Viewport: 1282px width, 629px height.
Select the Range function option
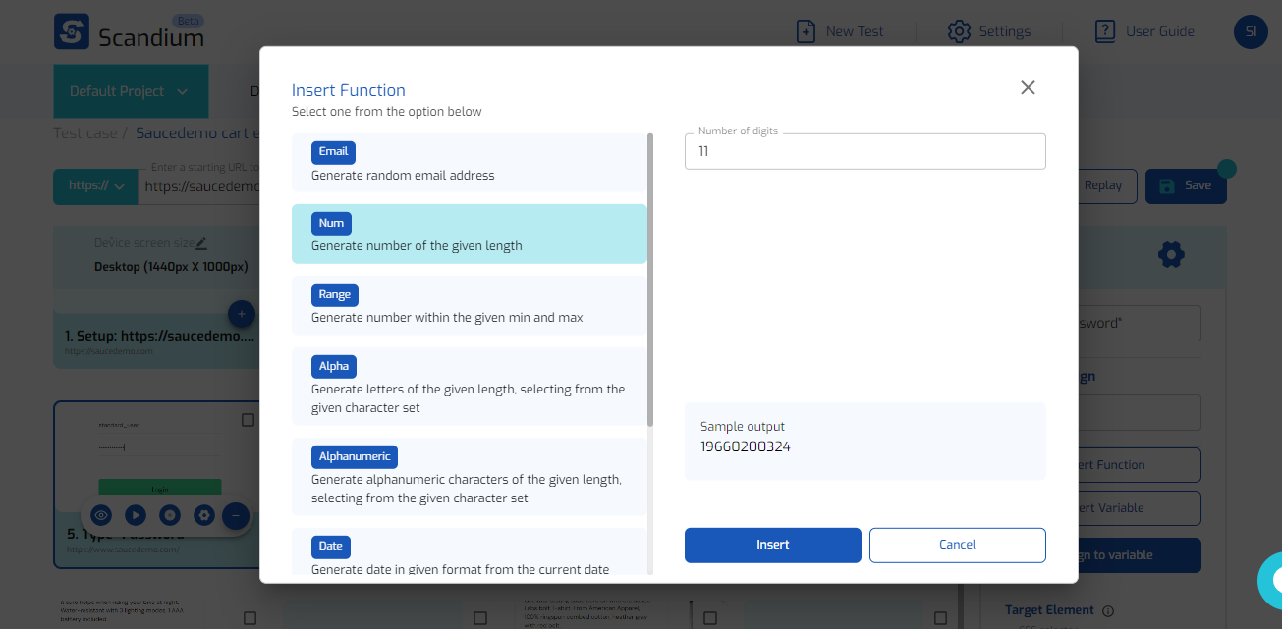point(469,305)
